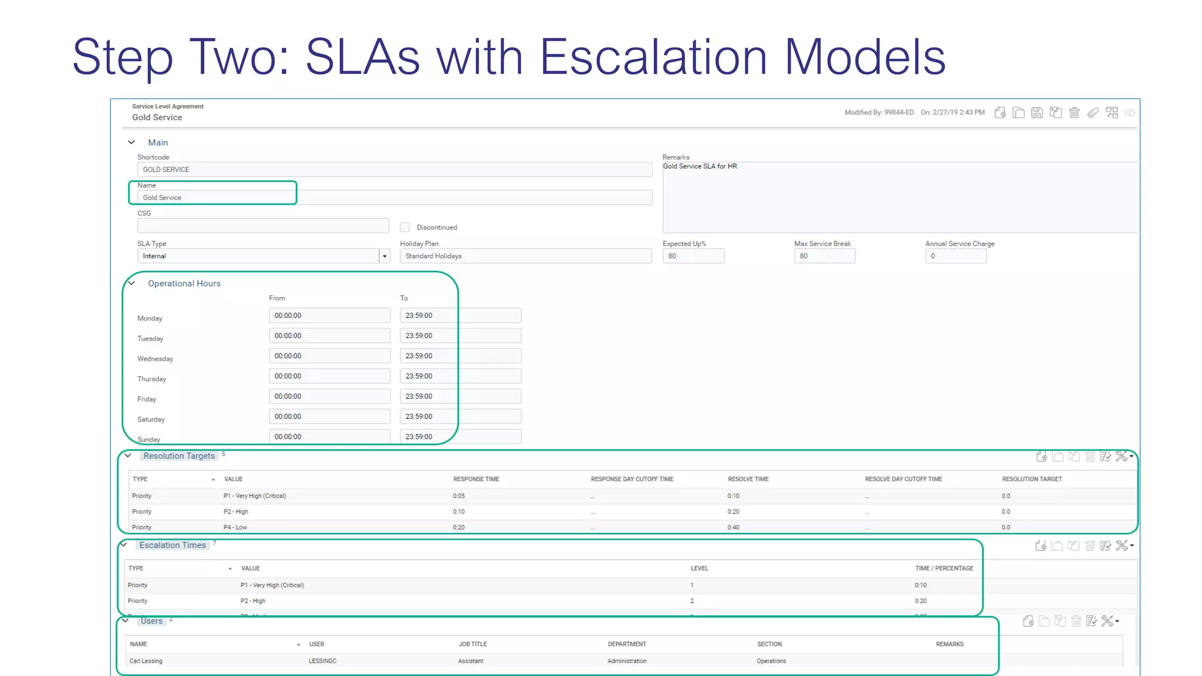Collapse the Resolution Targets section
This screenshot has height=676, width=1202.
[x=128, y=456]
